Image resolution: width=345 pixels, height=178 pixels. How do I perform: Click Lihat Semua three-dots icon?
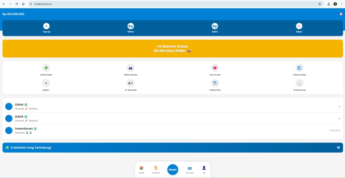coord(299,83)
